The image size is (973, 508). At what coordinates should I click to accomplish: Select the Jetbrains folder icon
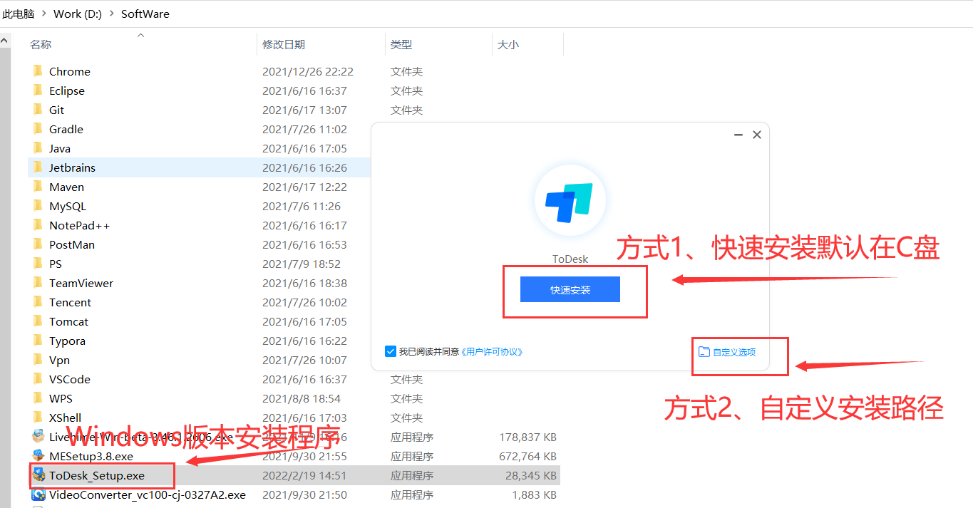[x=38, y=167]
